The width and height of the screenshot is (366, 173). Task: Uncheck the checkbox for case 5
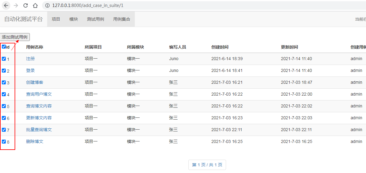click(x=4, y=106)
